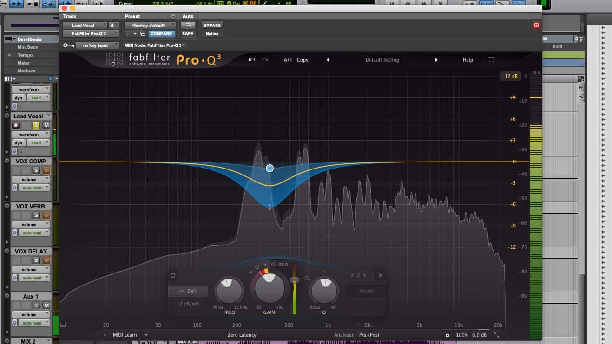The height and width of the screenshot is (344, 612).
Task: Click the A/B switch button
Action: coord(289,60)
